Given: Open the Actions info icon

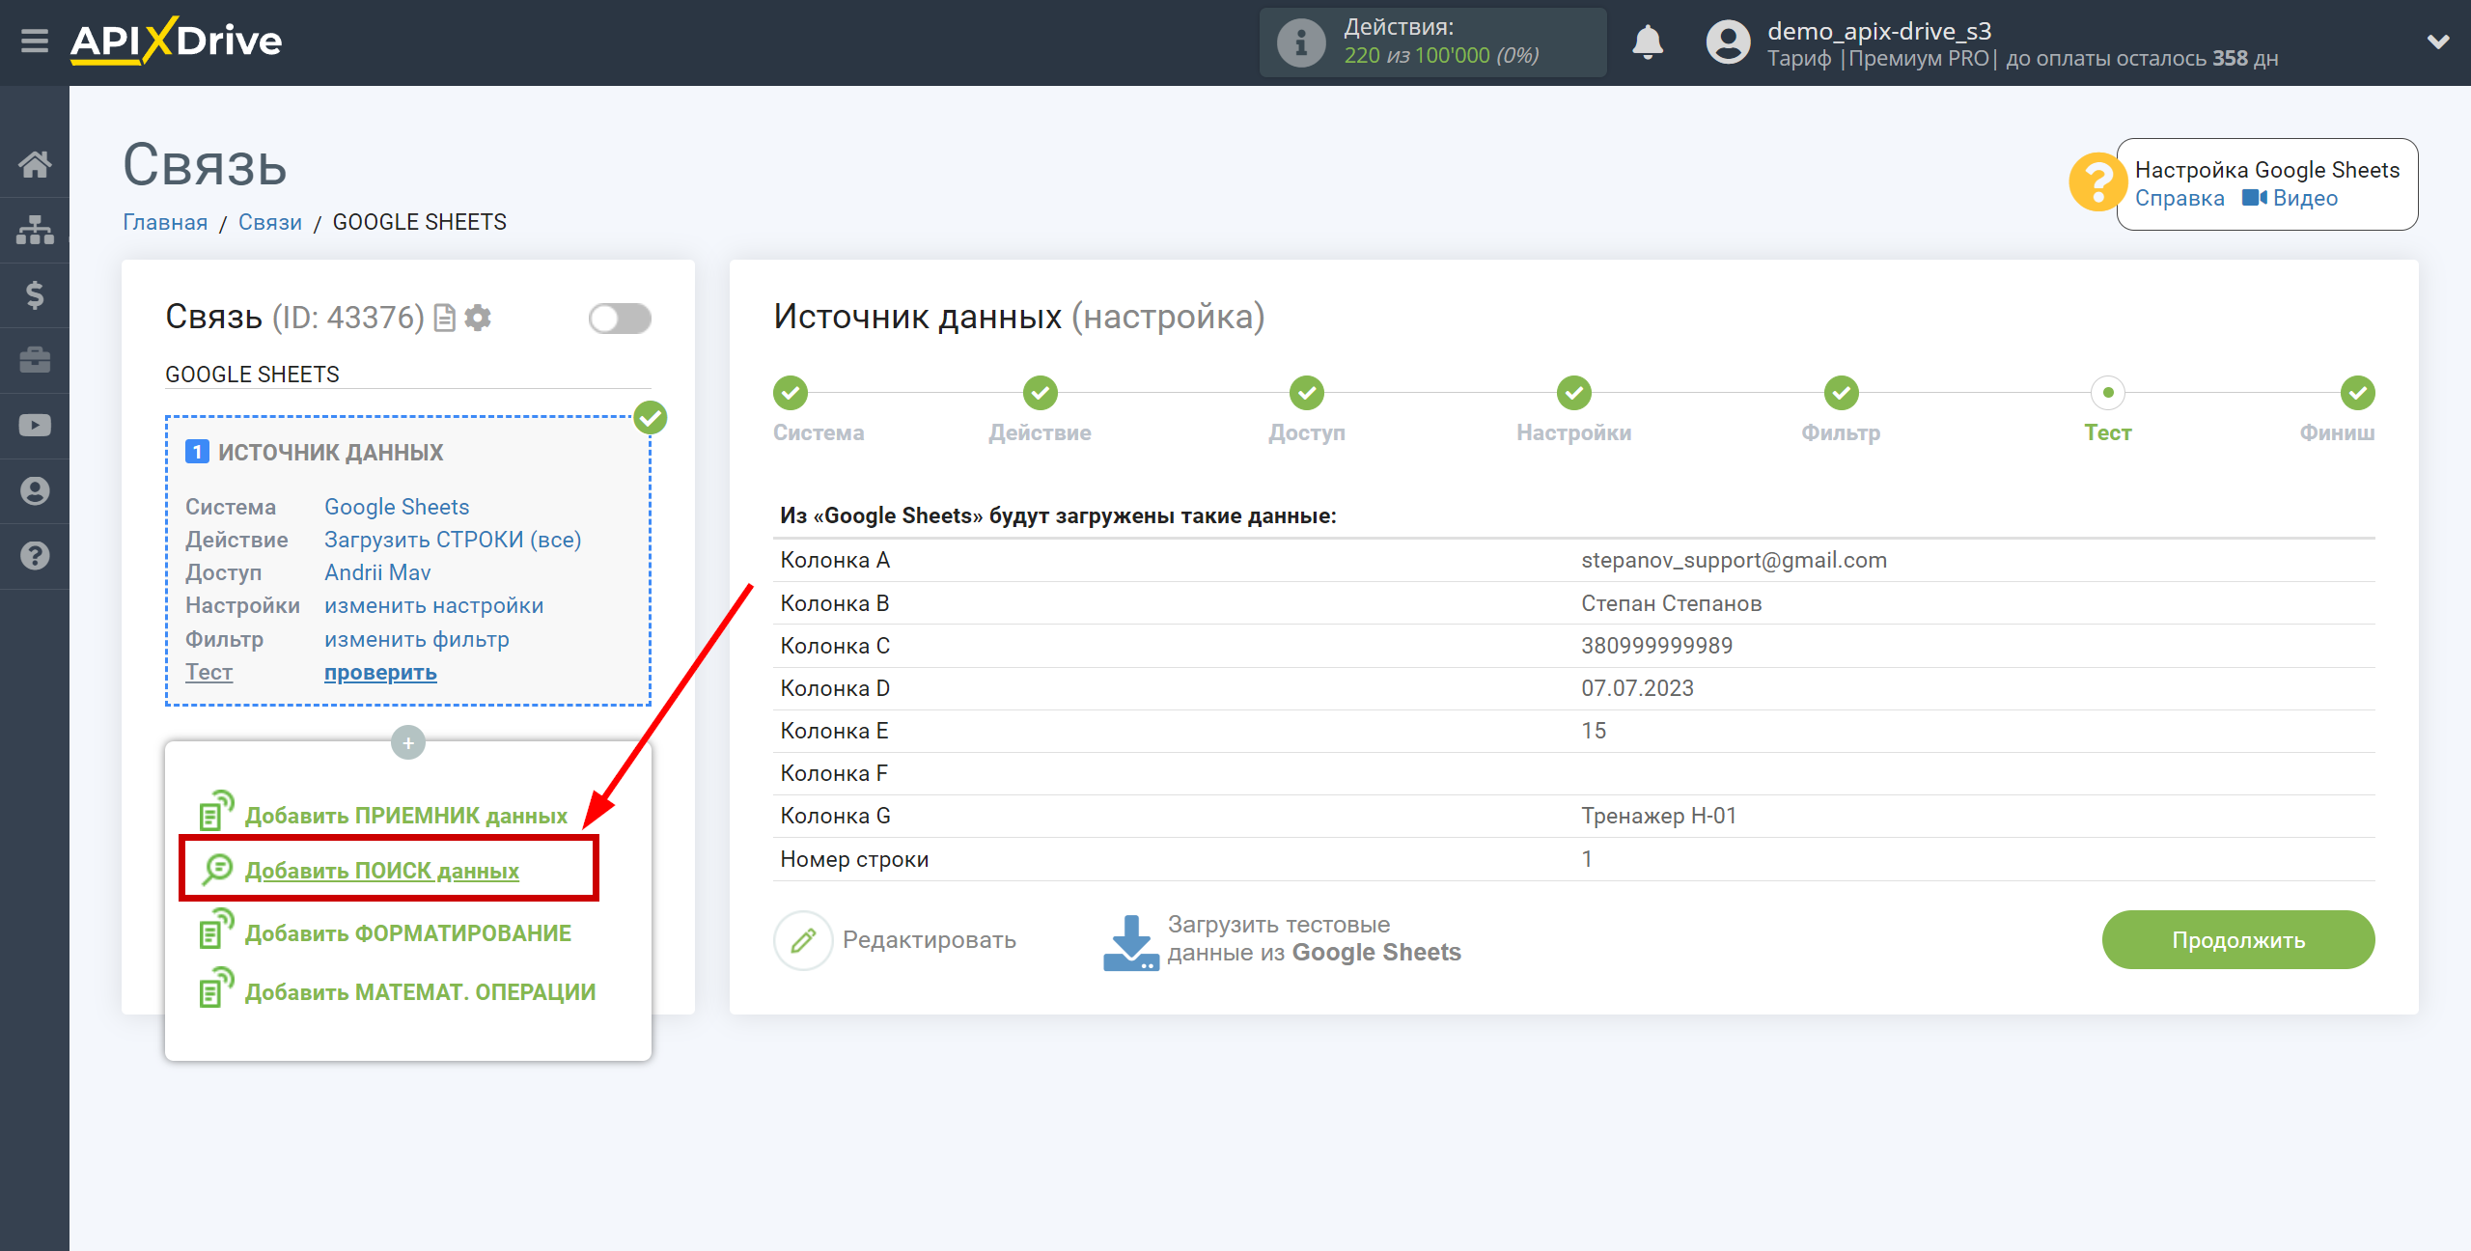Looking at the screenshot, I should pos(1300,42).
